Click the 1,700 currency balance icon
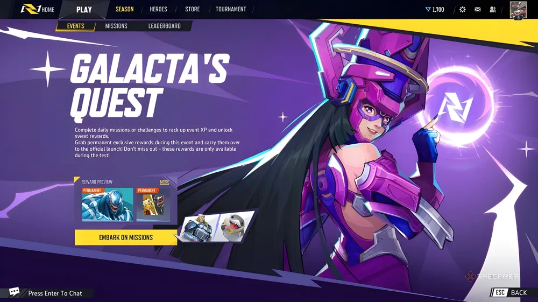538x302 pixels. [x=428, y=10]
